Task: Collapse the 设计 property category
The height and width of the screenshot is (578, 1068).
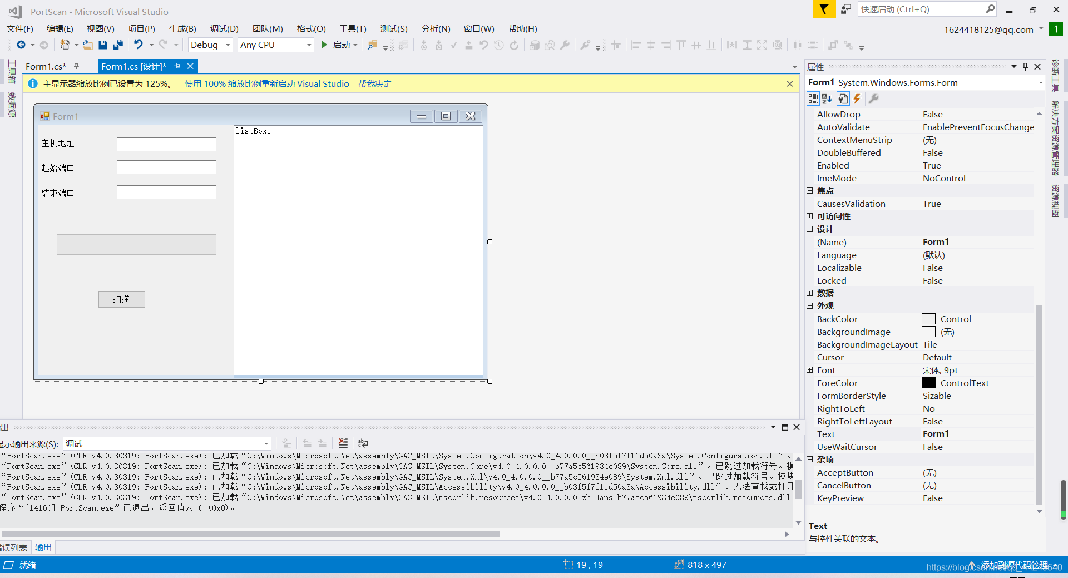Action: [810, 229]
